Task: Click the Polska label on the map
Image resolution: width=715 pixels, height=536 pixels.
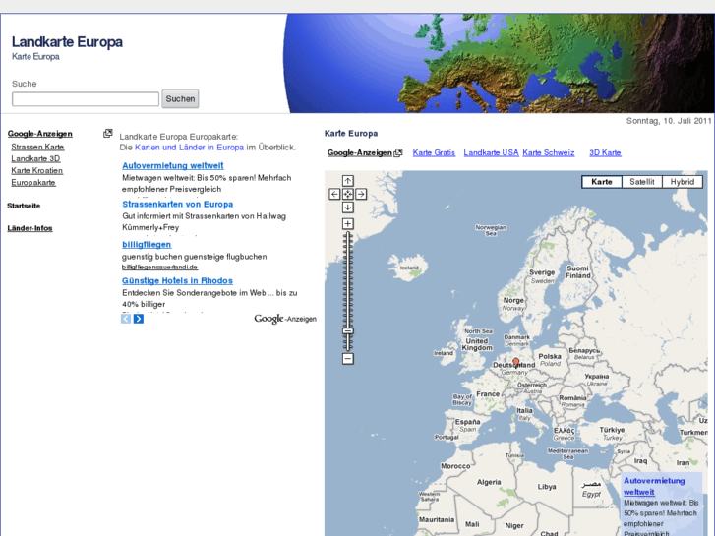Action: 550,356
